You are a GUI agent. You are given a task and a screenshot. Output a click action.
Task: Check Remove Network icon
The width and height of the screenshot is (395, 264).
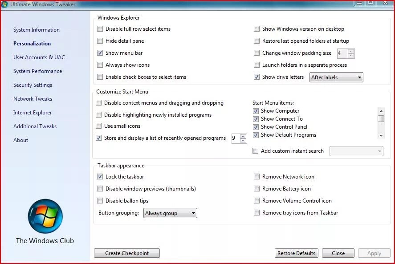(257, 177)
